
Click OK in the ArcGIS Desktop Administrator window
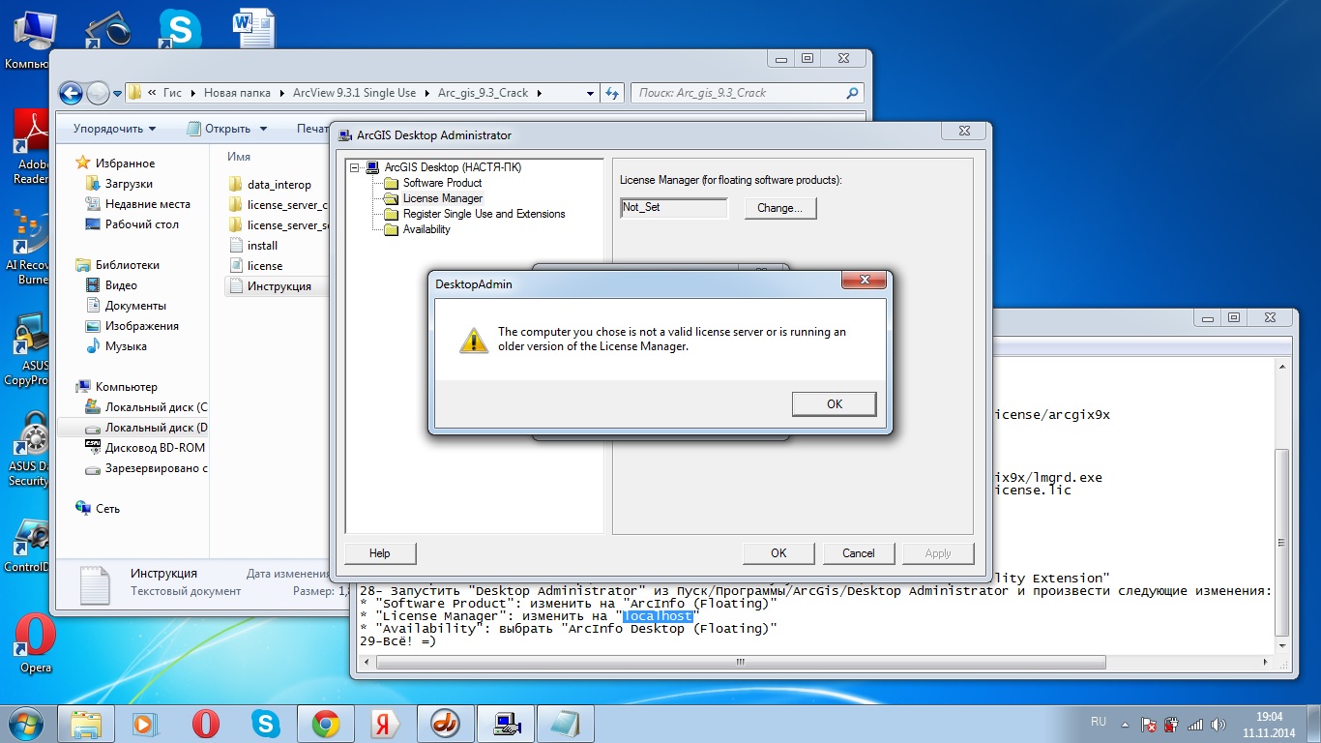778,553
